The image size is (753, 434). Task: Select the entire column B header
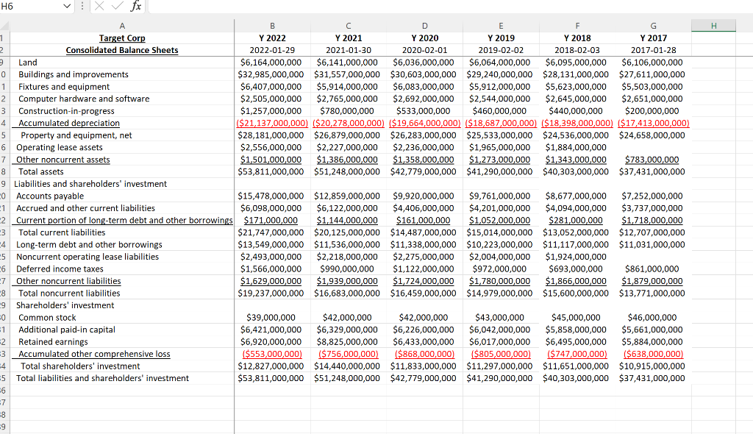tap(272, 26)
